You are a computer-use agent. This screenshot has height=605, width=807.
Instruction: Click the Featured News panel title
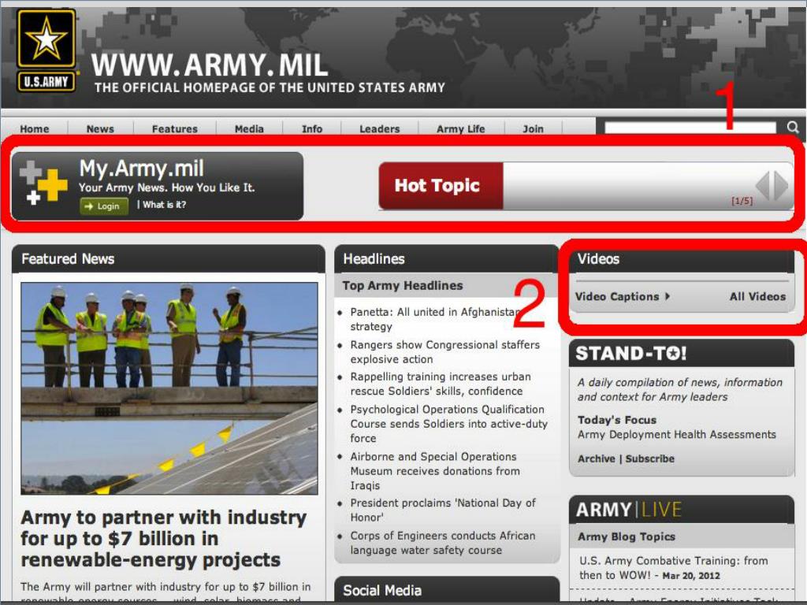(x=68, y=258)
